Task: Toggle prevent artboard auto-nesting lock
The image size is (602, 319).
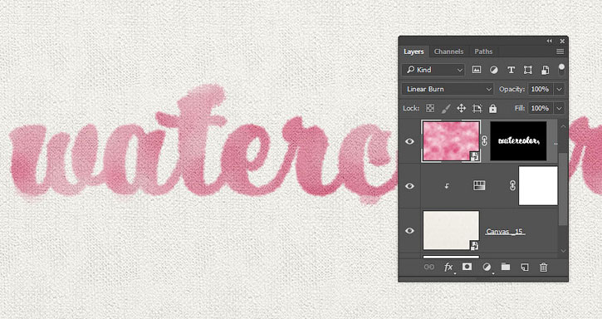Action: click(477, 108)
